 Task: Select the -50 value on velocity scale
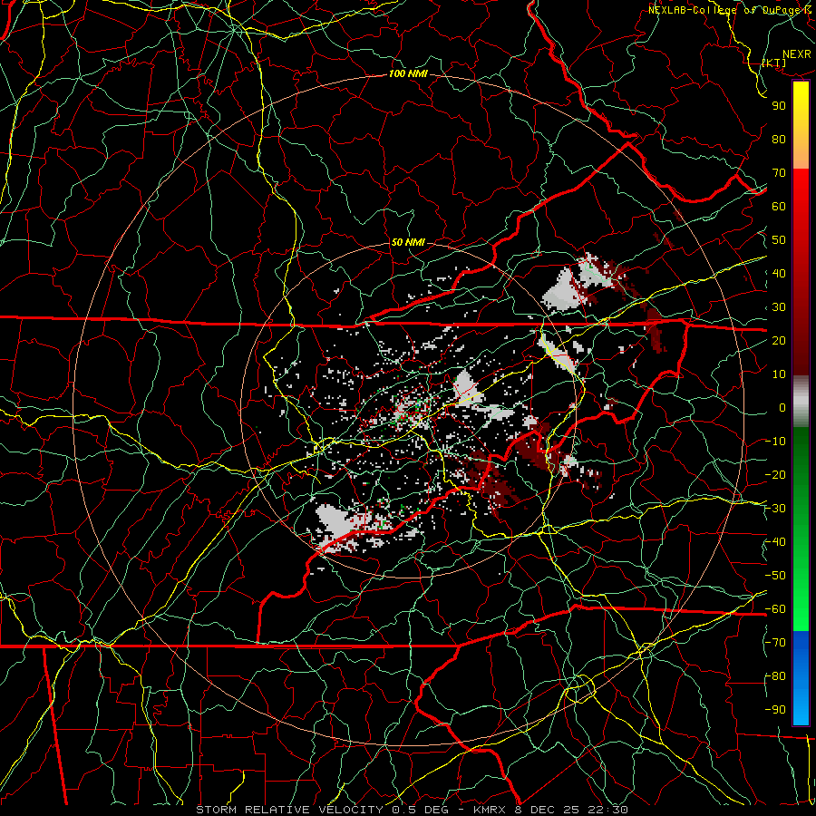click(775, 576)
